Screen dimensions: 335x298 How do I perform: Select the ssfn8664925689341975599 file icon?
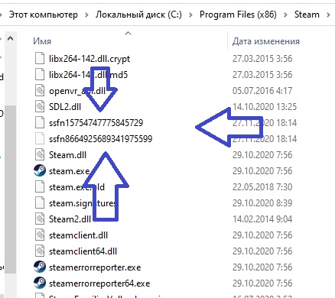[x=40, y=139]
